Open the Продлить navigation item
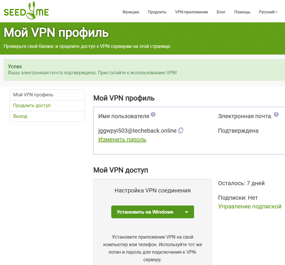This screenshot has height=265, width=285. tap(157, 12)
